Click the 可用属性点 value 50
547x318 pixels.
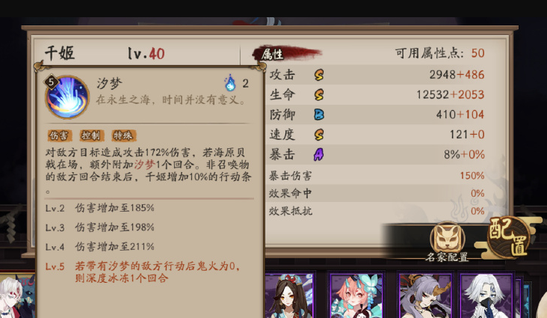[x=478, y=53]
